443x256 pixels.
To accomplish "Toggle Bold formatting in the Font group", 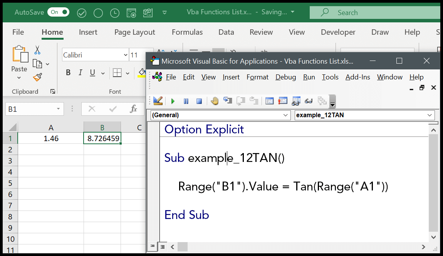I will tap(68, 72).
